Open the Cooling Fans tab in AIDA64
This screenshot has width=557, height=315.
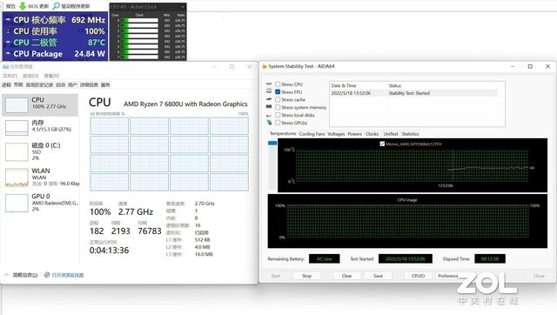[312, 134]
